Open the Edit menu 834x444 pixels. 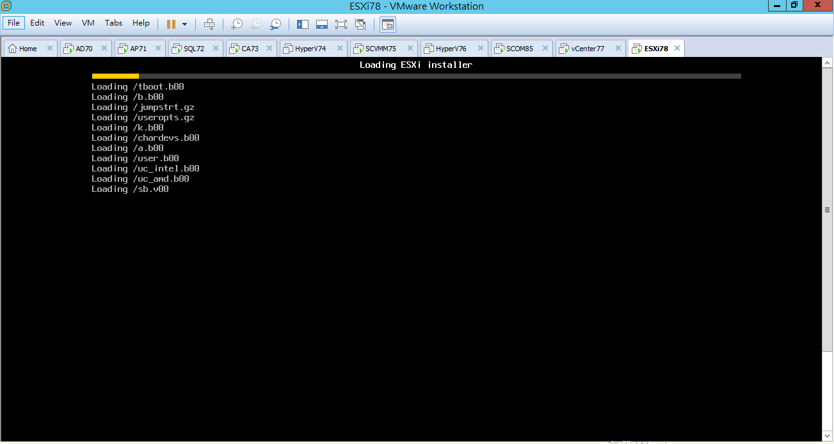click(37, 23)
